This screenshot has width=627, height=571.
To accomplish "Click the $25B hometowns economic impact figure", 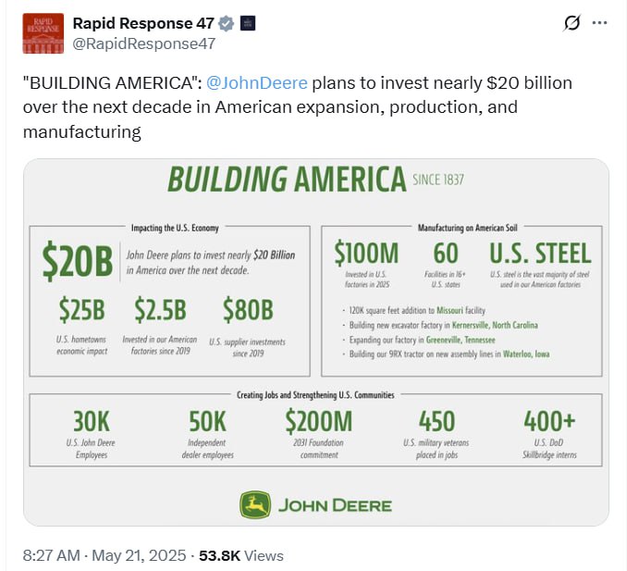I will (82, 310).
